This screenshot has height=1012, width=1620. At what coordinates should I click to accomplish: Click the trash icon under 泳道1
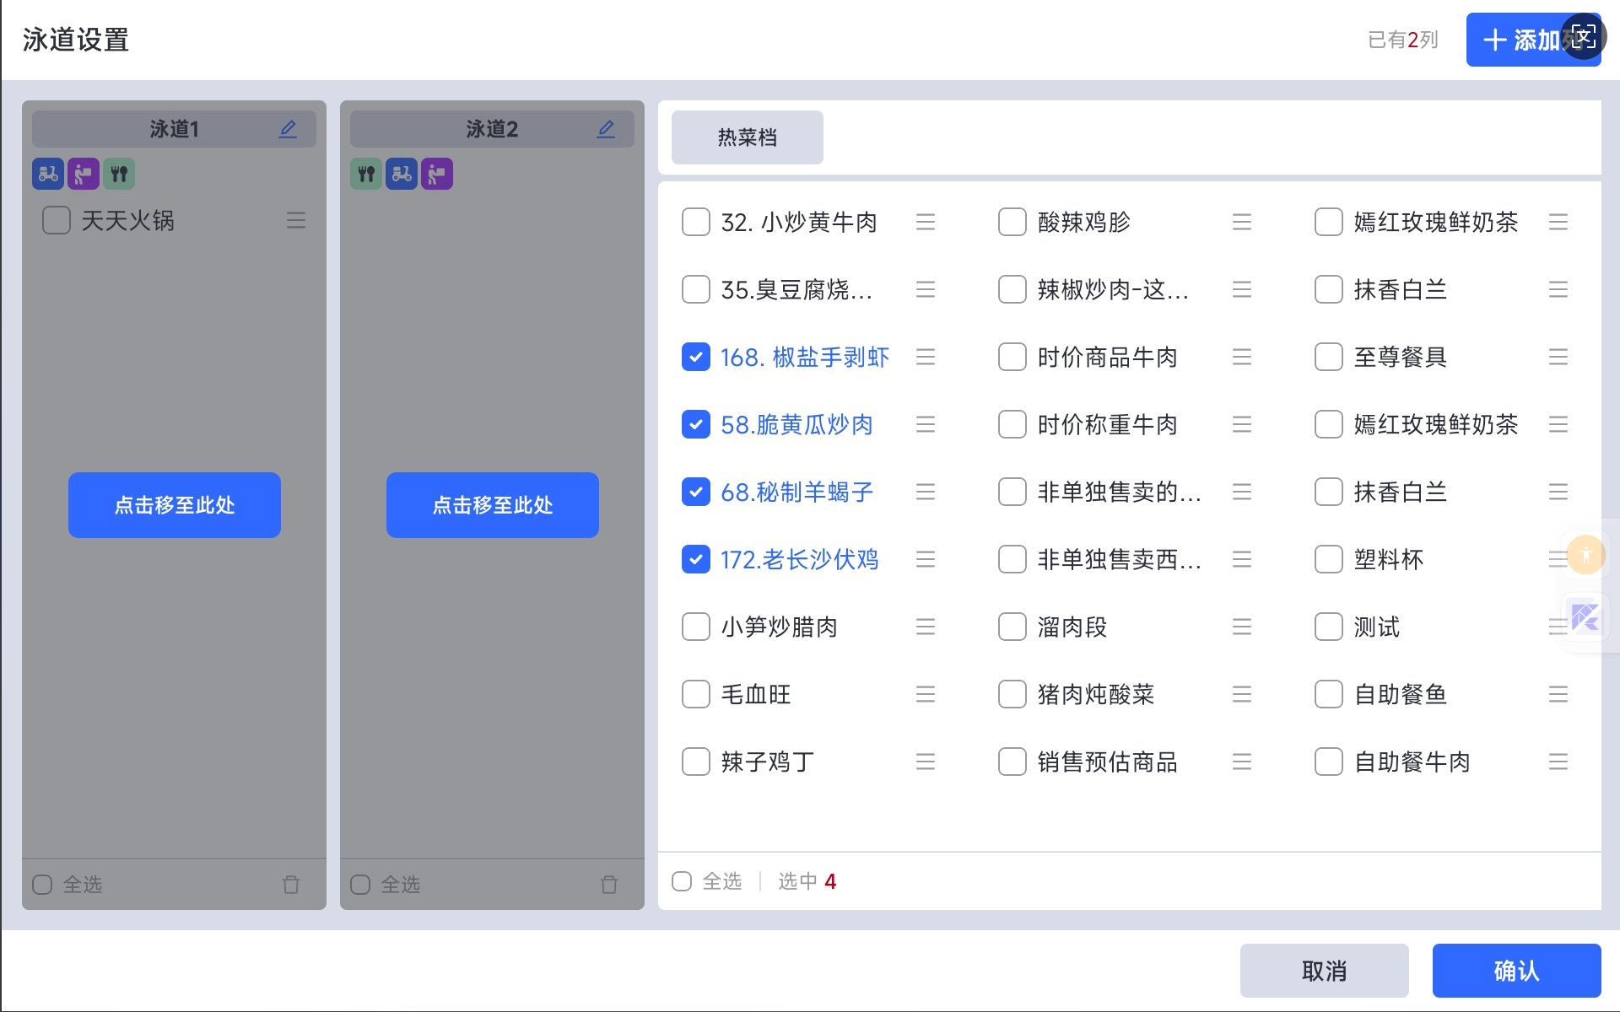pyautogui.click(x=291, y=885)
